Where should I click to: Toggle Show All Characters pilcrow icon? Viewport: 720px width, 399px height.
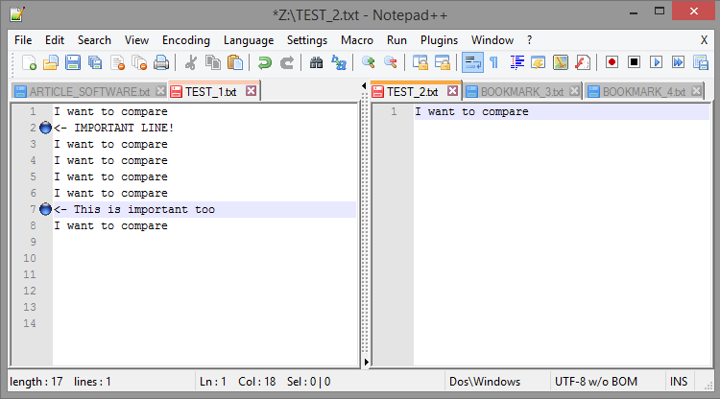click(494, 62)
